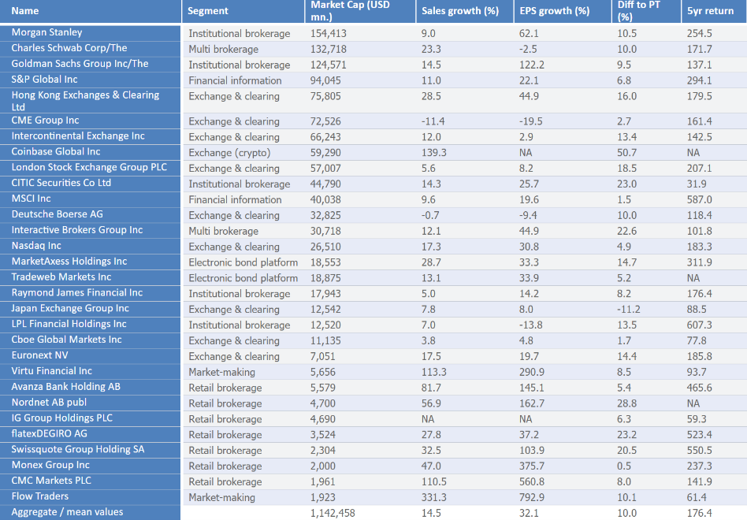747x520 pixels.
Task: Click the Nasdaq Inc name cell
Action: coord(36,246)
